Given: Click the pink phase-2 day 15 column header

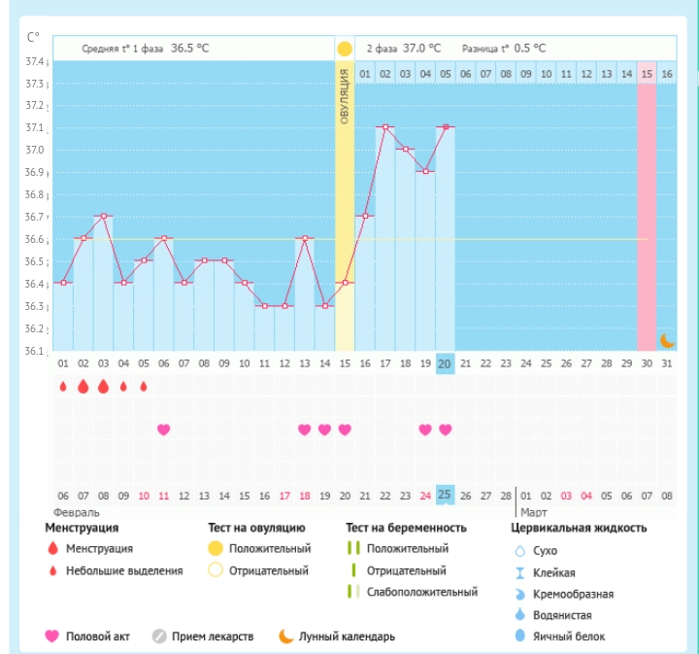Looking at the screenshot, I should tap(647, 74).
